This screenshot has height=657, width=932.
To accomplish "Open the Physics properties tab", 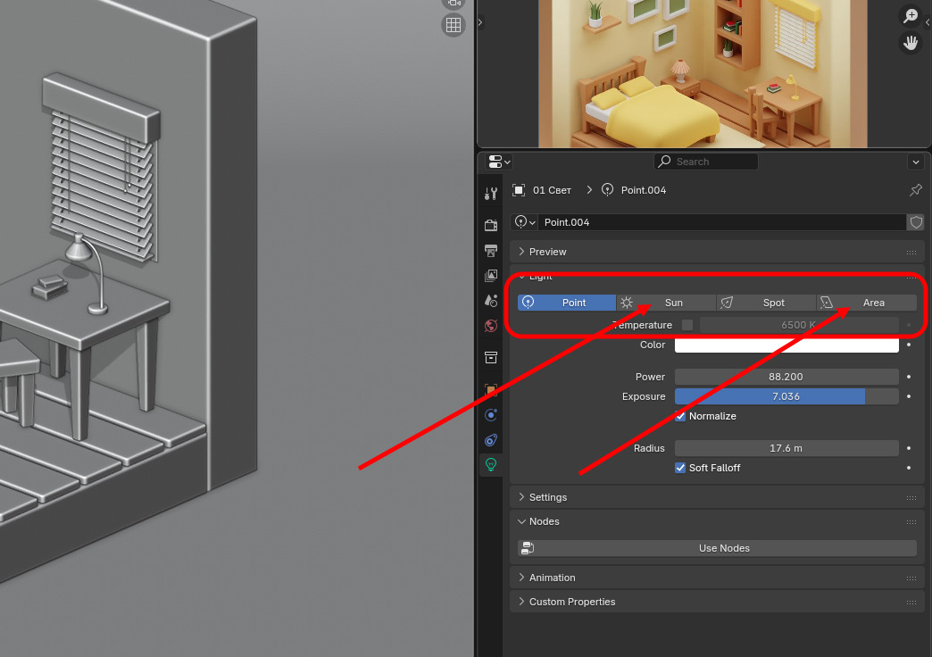I will 490,415.
